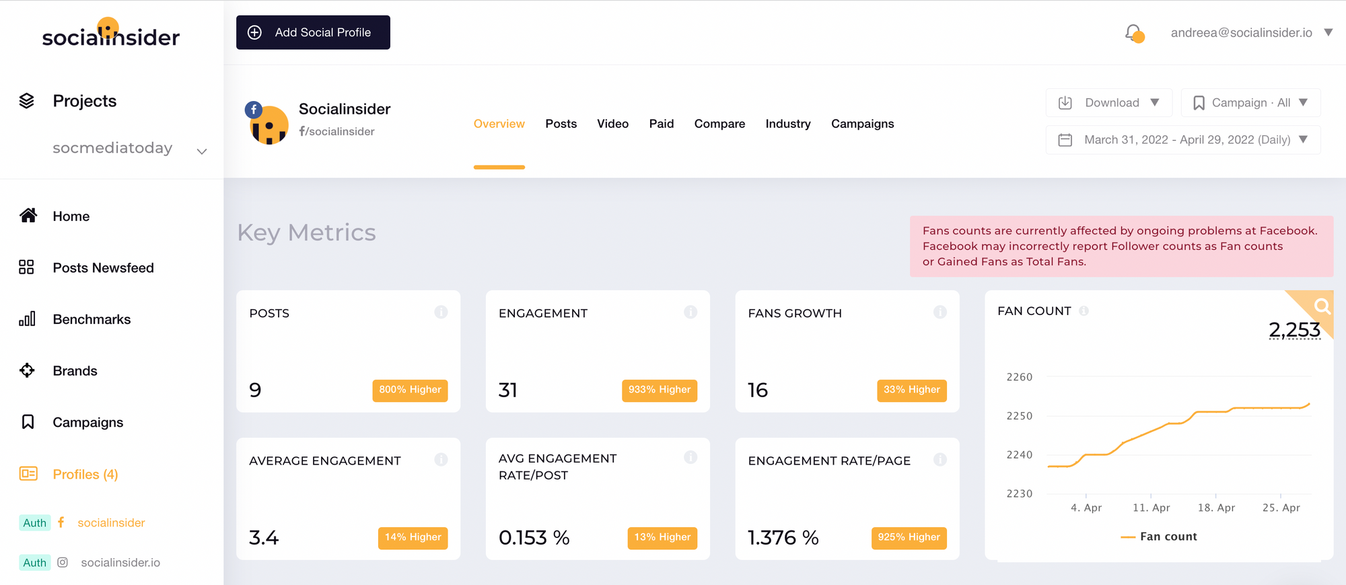
Task: Click the Campaigns bookmark icon in sidebar
Action: click(x=28, y=422)
